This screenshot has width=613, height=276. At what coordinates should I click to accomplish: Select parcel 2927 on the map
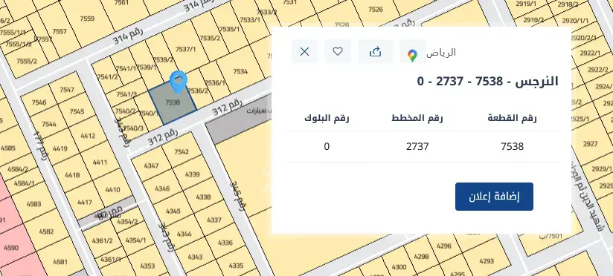pyautogui.click(x=591, y=144)
